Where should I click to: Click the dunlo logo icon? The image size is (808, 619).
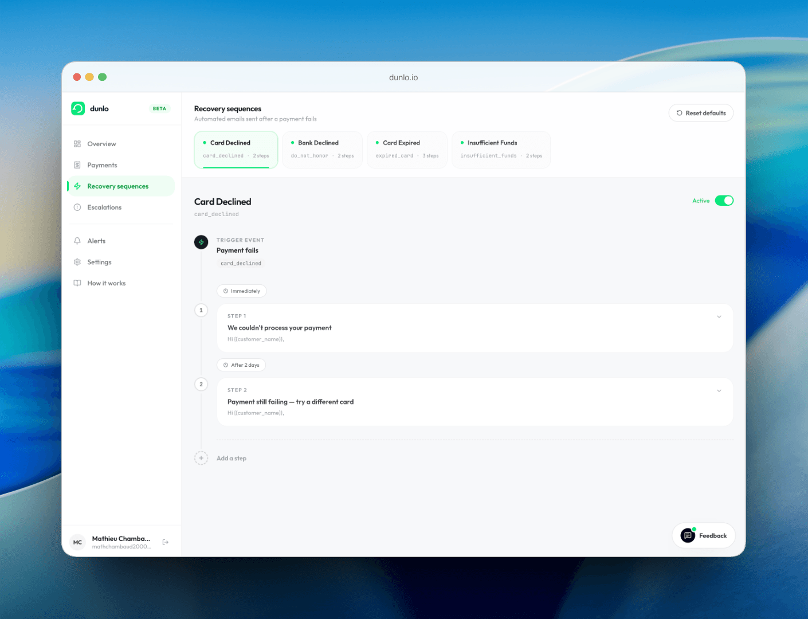[x=78, y=108]
